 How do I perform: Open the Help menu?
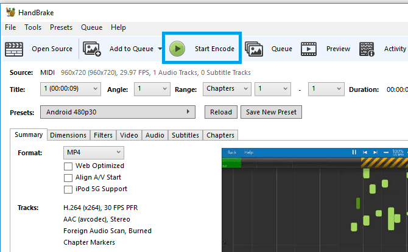click(118, 27)
